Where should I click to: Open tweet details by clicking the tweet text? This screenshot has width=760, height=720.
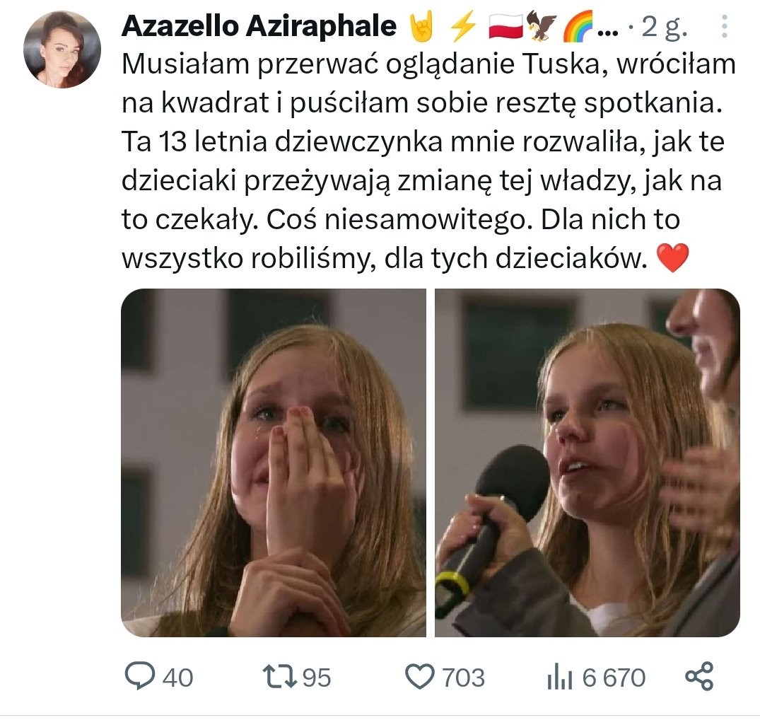(428, 161)
